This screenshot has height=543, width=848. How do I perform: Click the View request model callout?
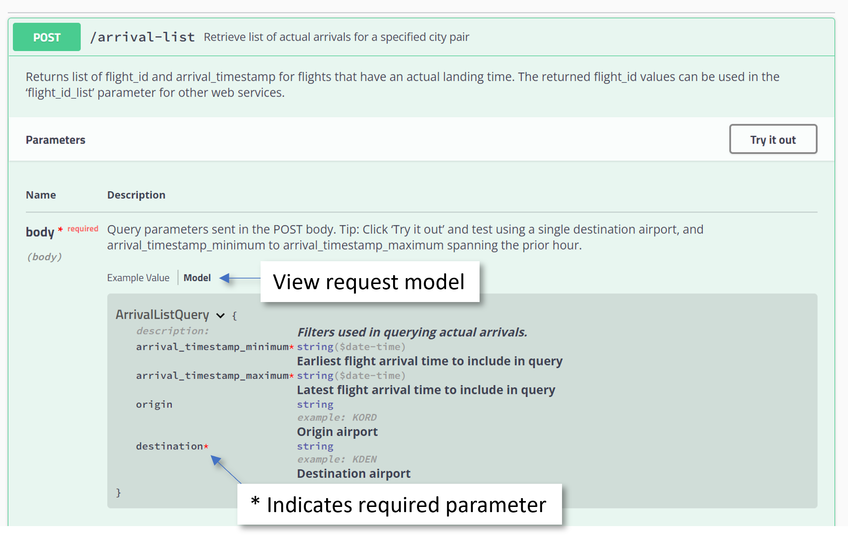click(x=369, y=282)
